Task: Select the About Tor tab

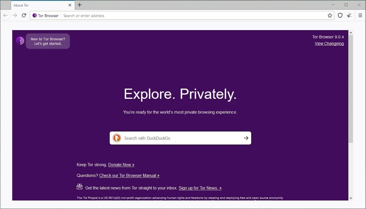Action: click(43, 5)
